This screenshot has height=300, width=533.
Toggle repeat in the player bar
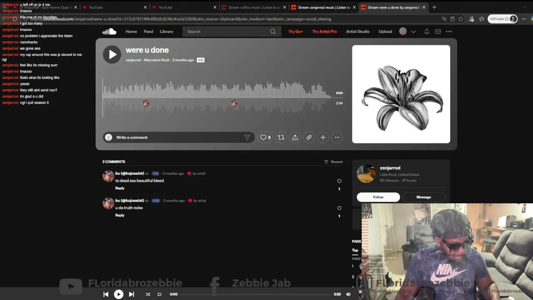pos(159,294)
